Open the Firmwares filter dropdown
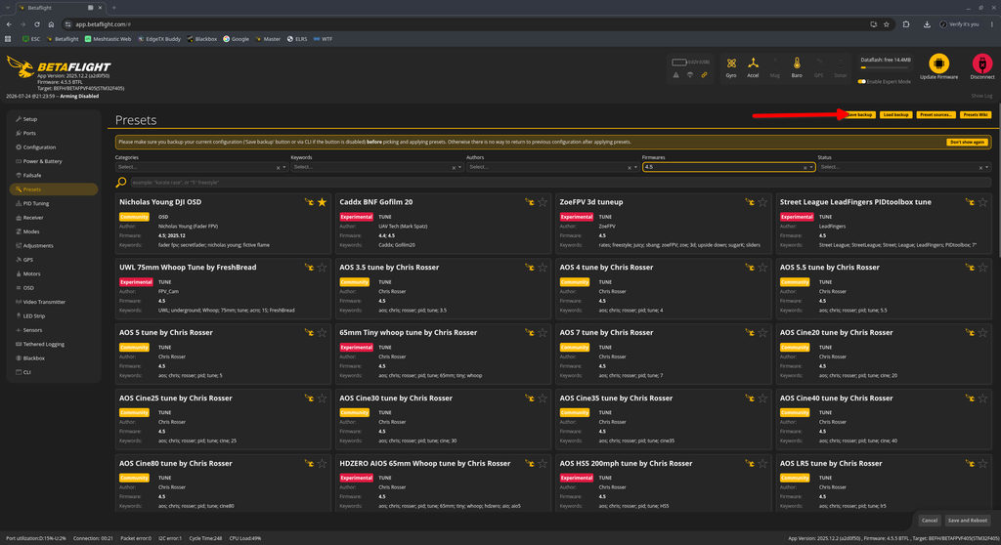 point(728,167)
